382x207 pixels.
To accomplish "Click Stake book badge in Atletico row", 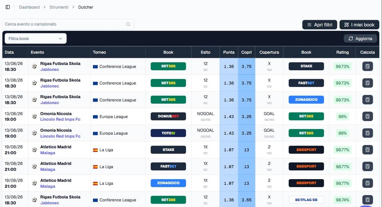I will click(x=168, y=150).
